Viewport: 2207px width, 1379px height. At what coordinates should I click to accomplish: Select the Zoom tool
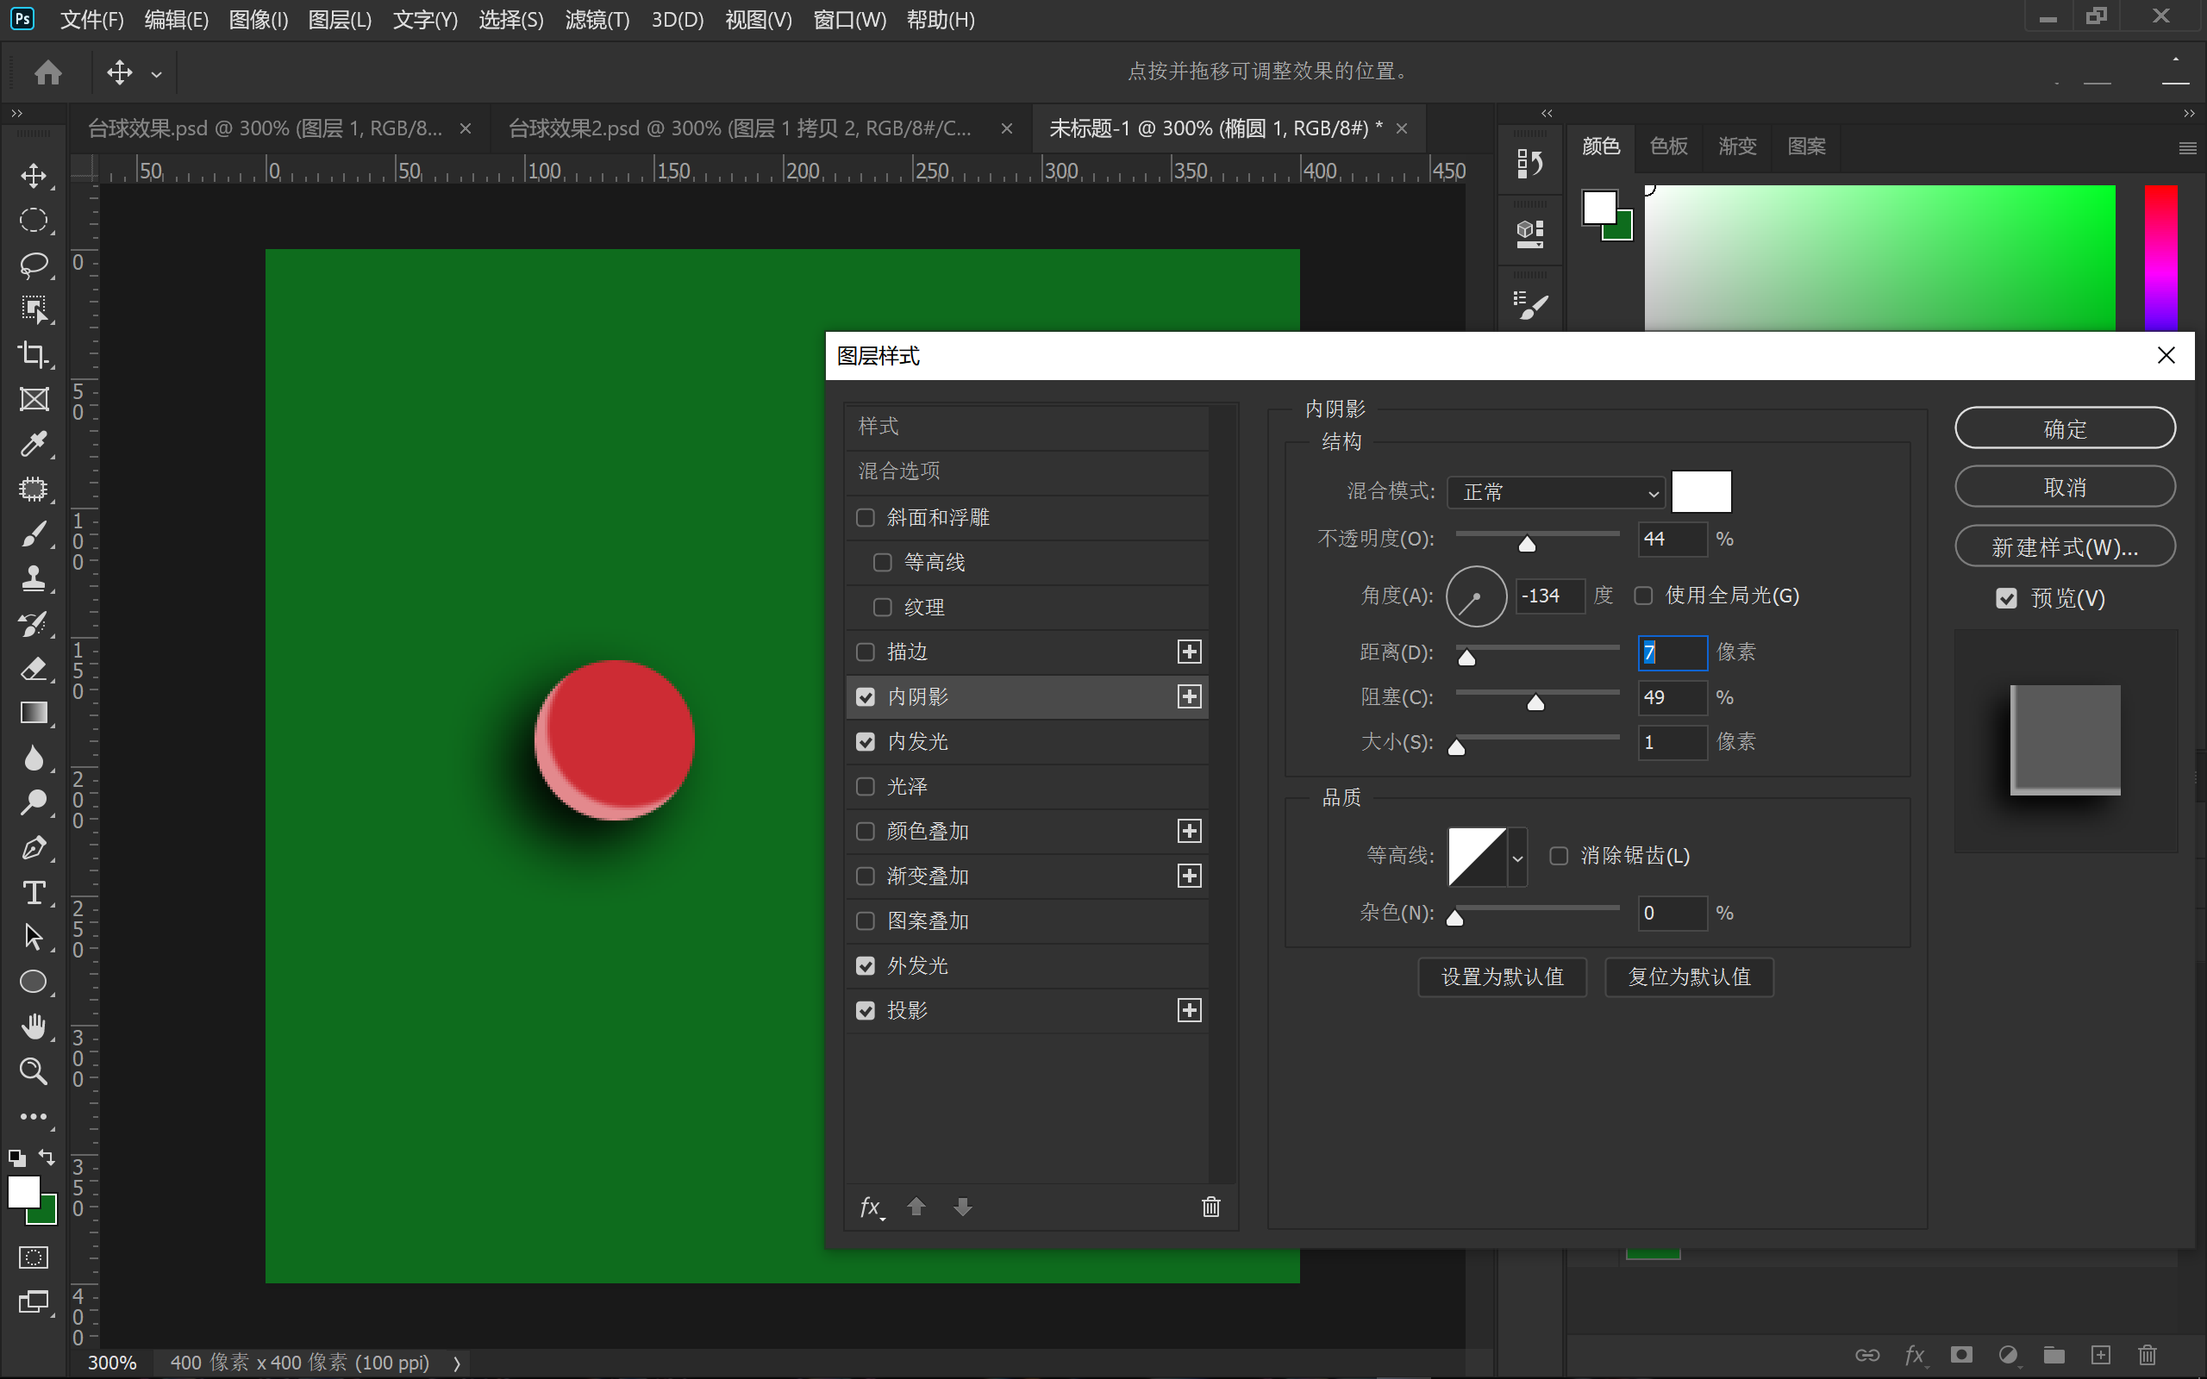(34, 1070)
